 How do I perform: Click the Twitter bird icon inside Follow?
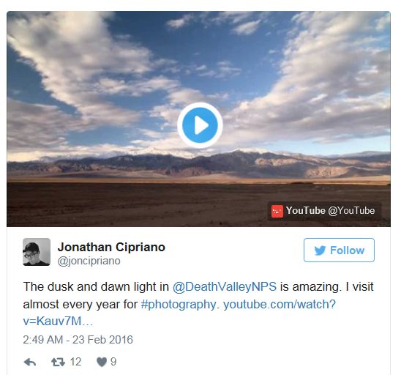pos(320,250)
